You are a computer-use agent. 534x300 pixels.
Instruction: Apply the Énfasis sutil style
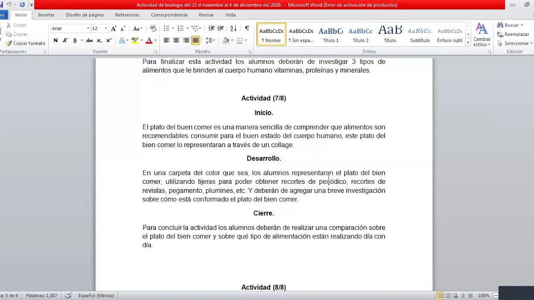point(450,34)
